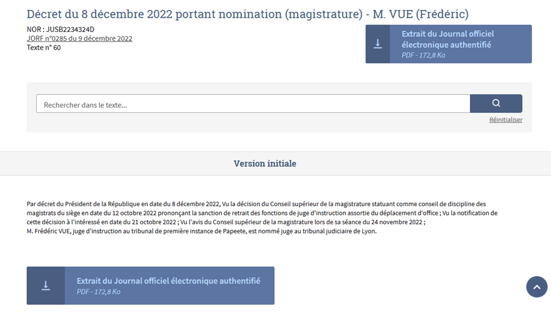Select the Version initiale section header

click(265, 164)
